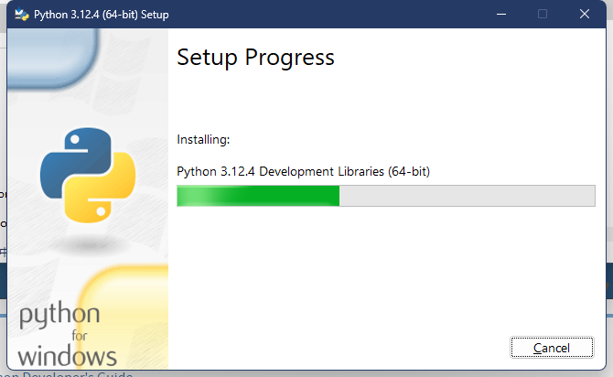Screen dimensions: 613x377
Task: Click the "python" wordmark in the sidebar
Action: [x=59, y=318]
